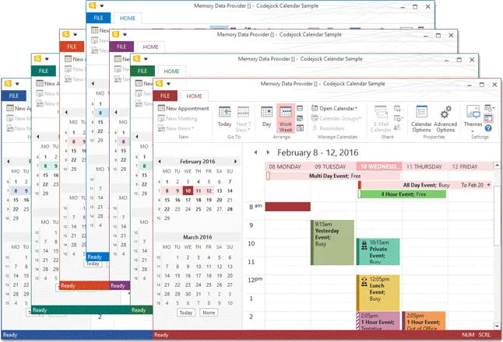Go to next month in mini calendar header
Viewport: 503px width, 342px height.
click(x=236, y=162)
